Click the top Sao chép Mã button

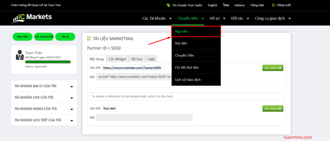tap(273, 68)
